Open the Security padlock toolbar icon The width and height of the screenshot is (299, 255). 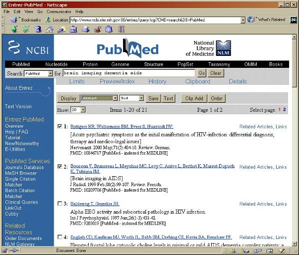point(98,29)
